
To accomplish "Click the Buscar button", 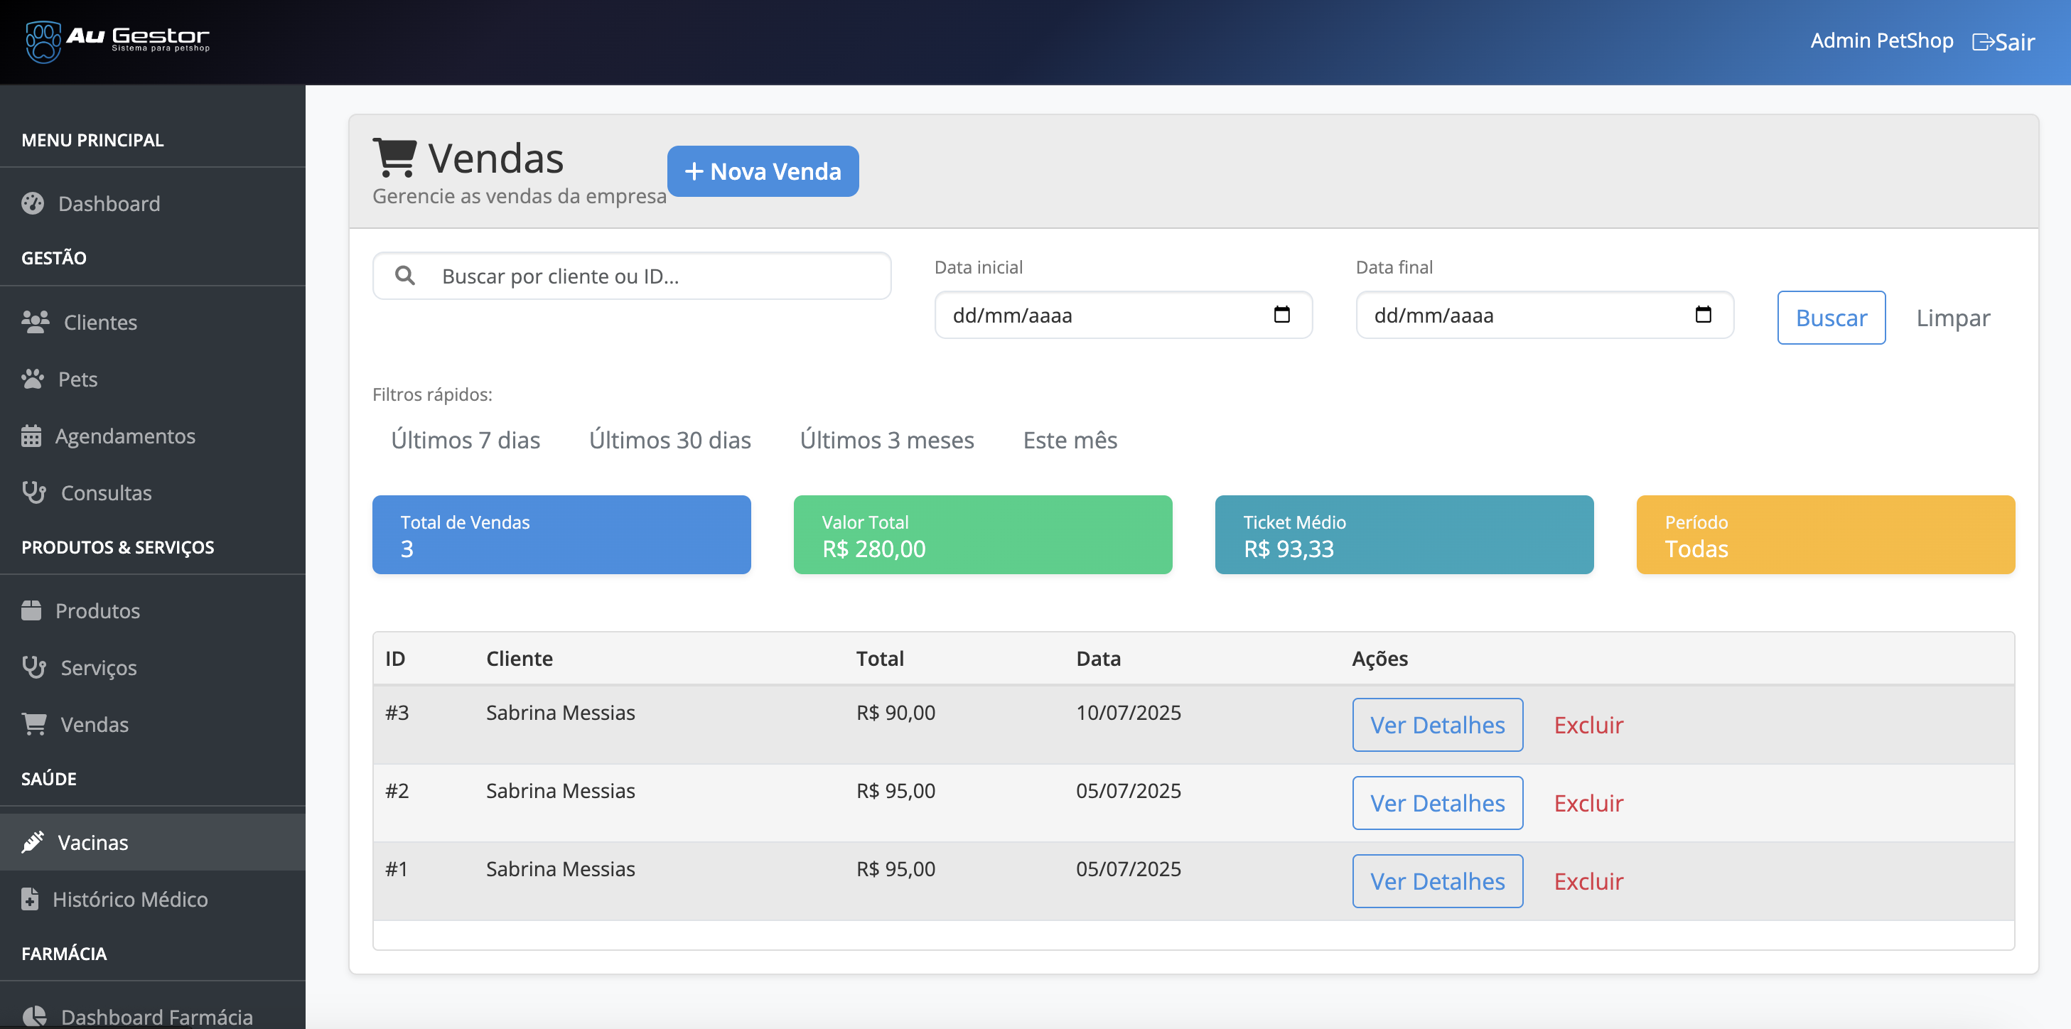I will [x=1831, y=318].
